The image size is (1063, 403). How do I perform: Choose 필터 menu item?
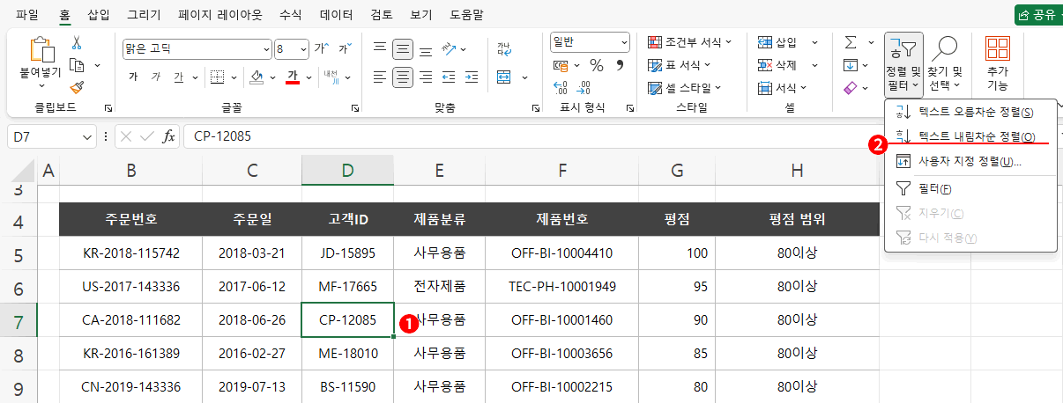click(x=970, y=187)
